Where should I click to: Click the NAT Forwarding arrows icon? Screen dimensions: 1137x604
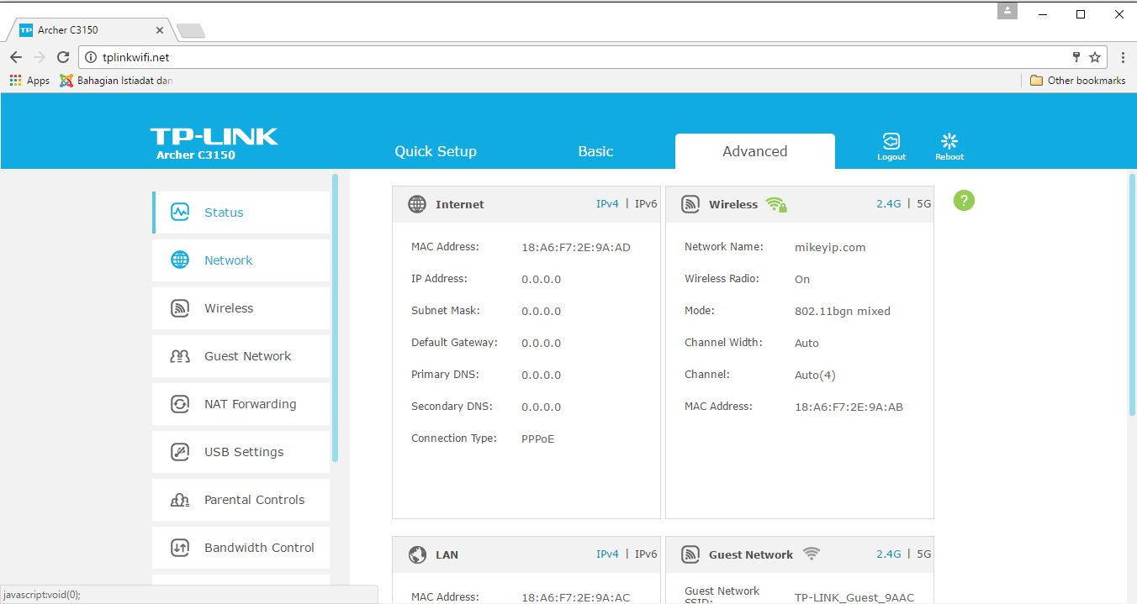[180, 404]
